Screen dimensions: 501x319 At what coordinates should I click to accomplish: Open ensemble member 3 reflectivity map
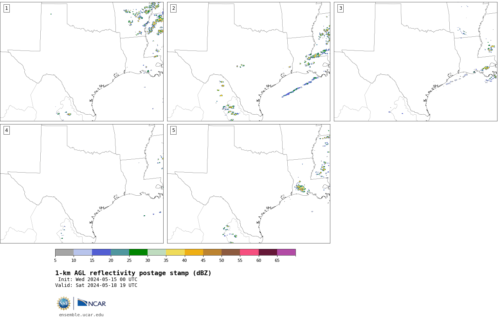(416, 61)
